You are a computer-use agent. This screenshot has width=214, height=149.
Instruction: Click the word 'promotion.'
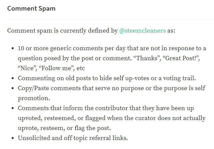click(34, 98)
